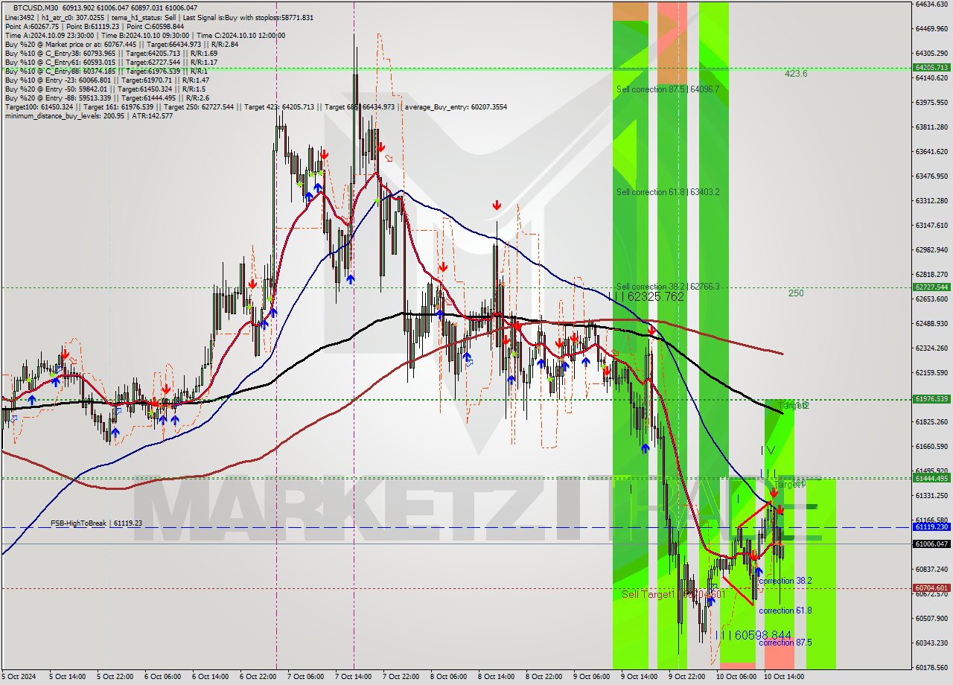Select the 'FSB-HighToBreak | 61119.23' line label
The image size is (953, 685).
(x=96, y=523)
